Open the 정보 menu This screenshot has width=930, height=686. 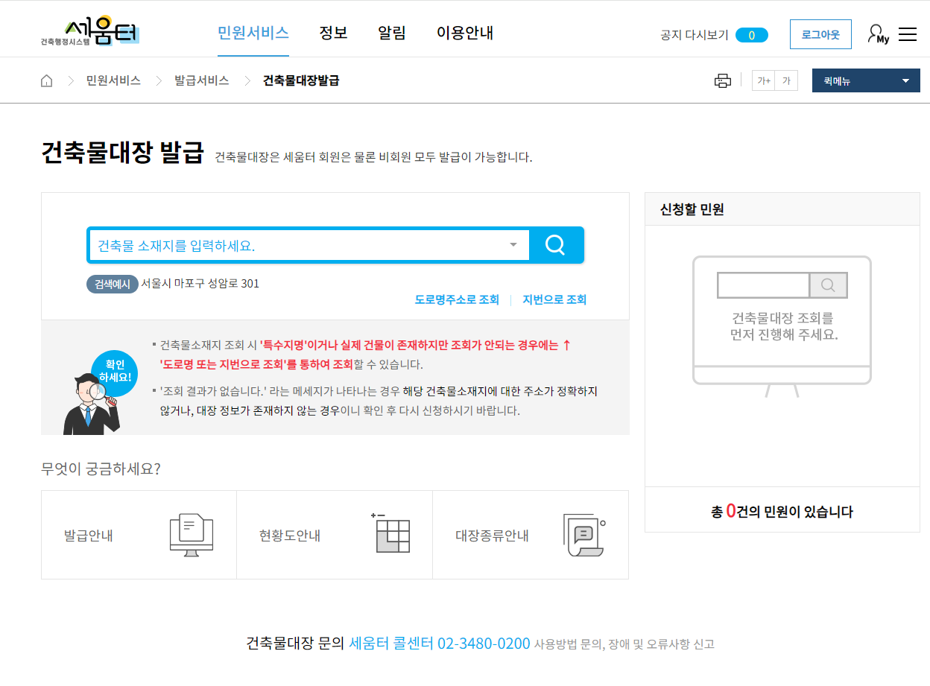pyautogui.click(x=334, y=33)
